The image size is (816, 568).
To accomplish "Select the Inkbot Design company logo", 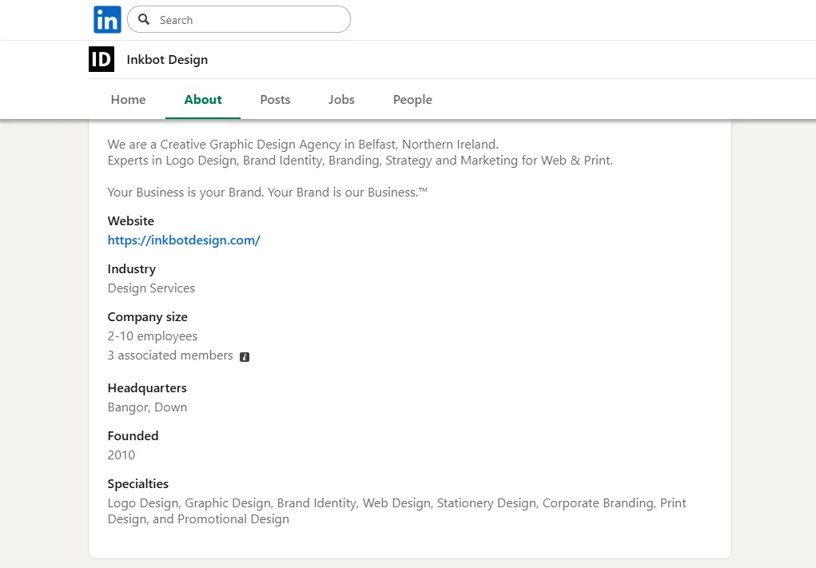I will (101, 59).
